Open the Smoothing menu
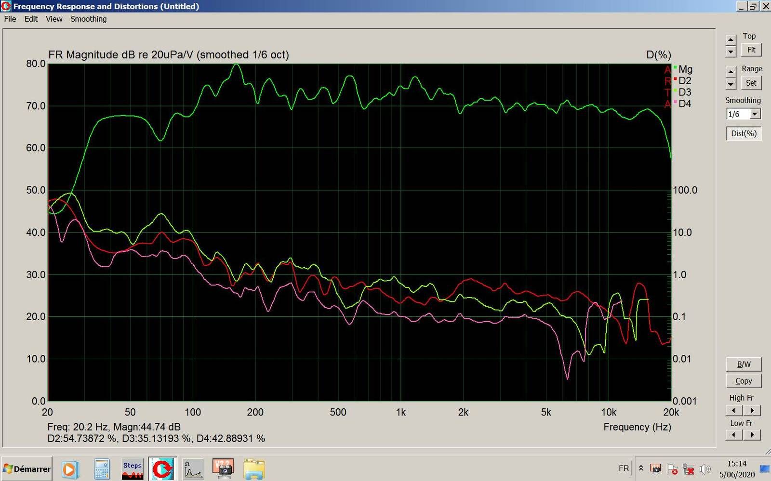This screenshot has height=481, width=771. coord(89,19)
